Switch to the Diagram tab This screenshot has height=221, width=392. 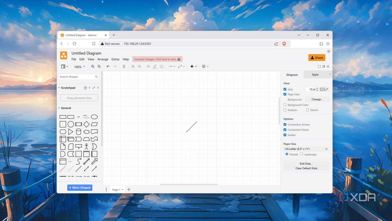click(292, 75)
